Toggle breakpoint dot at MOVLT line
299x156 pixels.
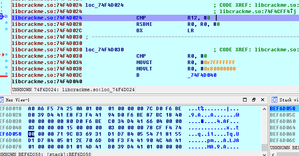pos(6,67)
